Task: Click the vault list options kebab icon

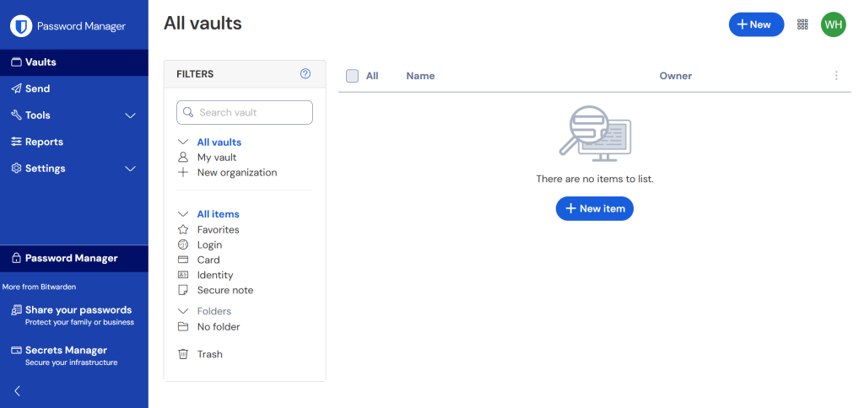Action: point(836,76)
